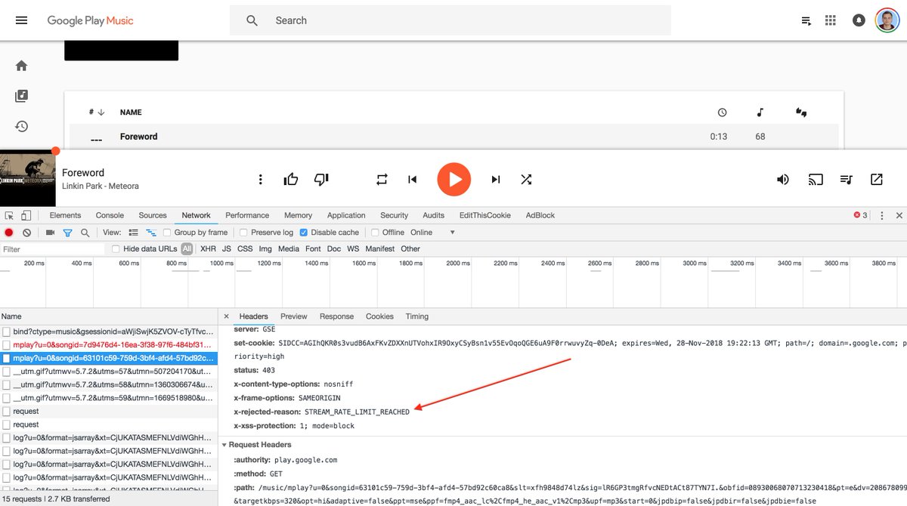
Task: Tick the checkbox of the first request row
Action: point(7,332)
